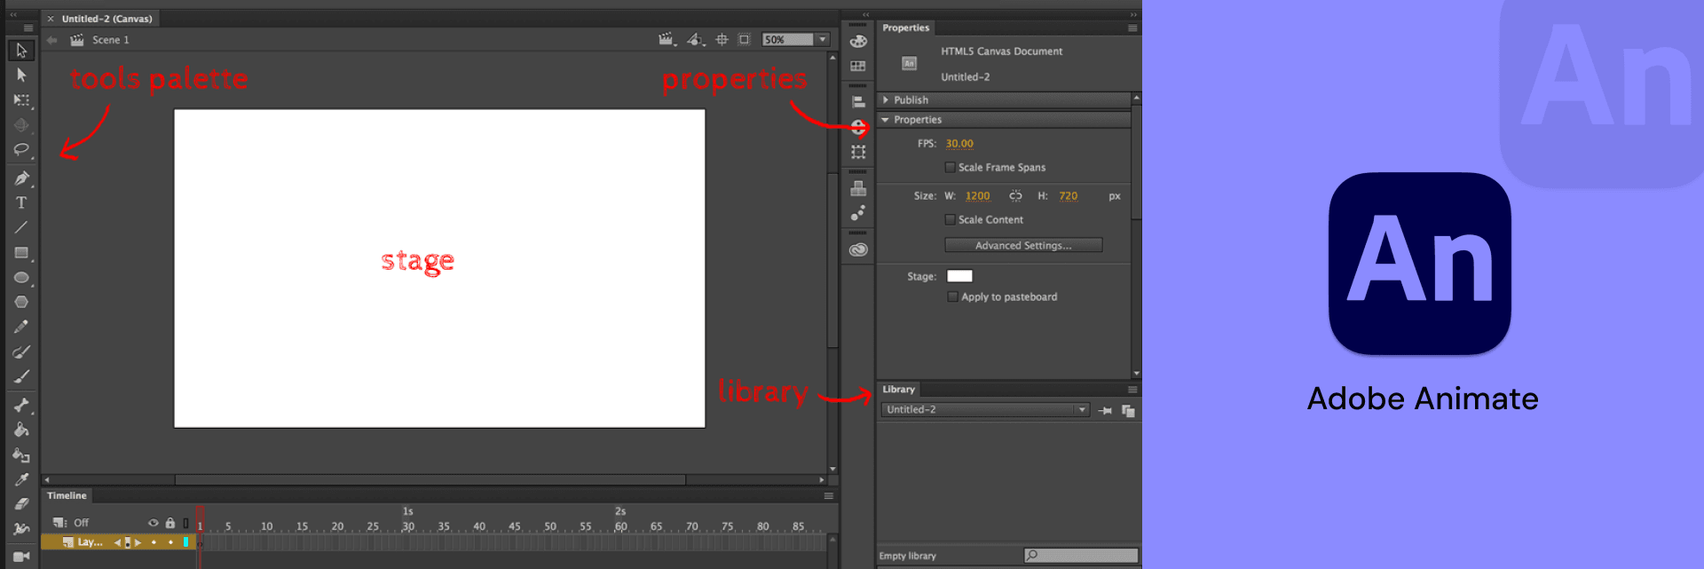Select the Eraser tool
Screen dimensions: 1704x569
pyautogui.click(x=21, y=505)
